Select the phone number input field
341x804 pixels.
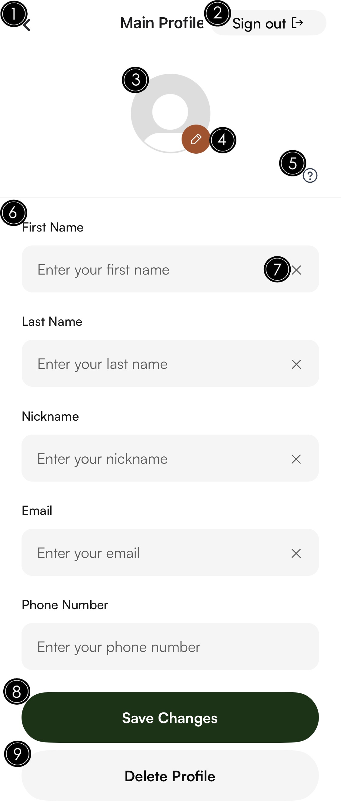(x=170, y=647)
